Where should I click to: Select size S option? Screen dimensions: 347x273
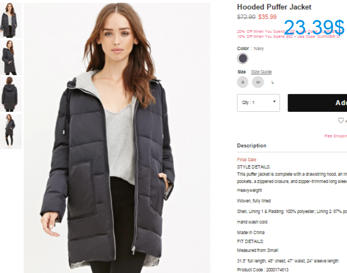tap(242, 82)
